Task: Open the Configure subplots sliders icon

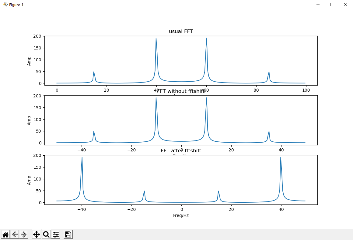Action: click(56, 235)
